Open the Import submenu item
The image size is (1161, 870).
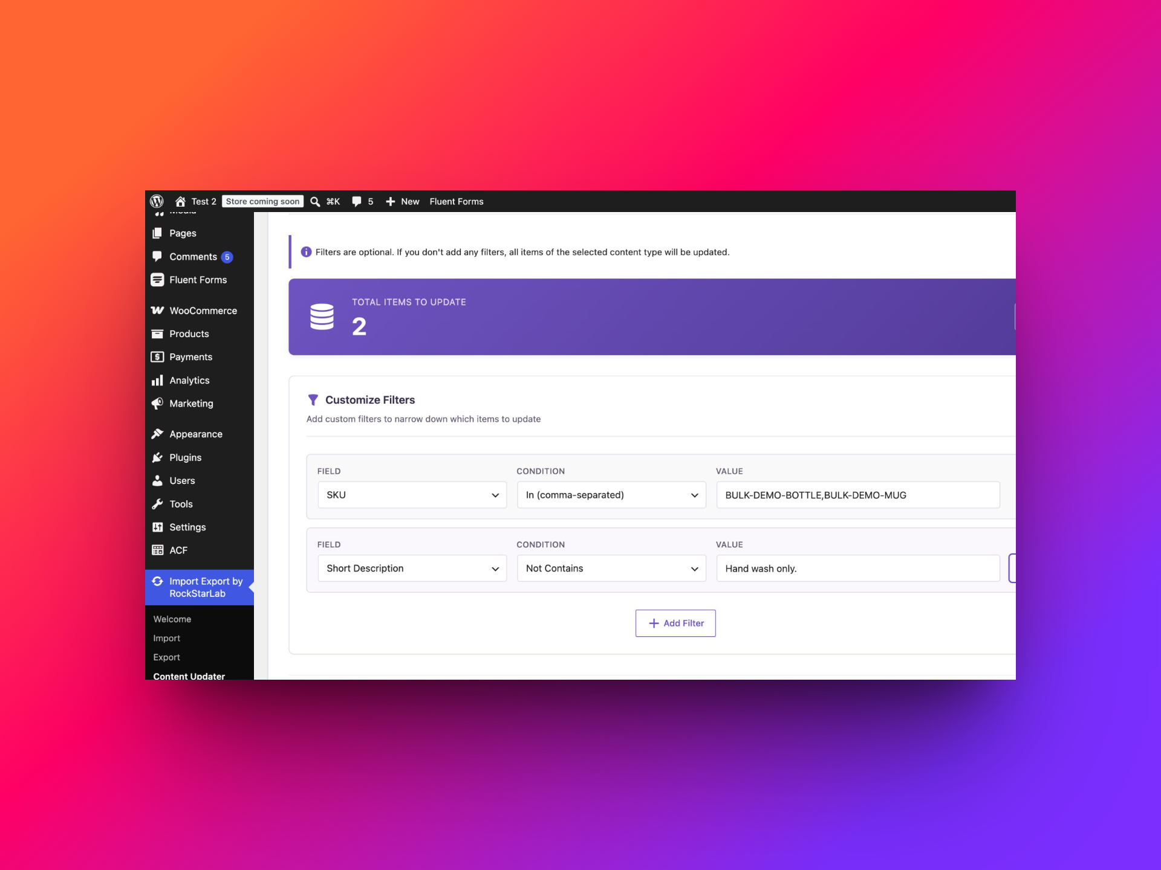click(166, 638)
